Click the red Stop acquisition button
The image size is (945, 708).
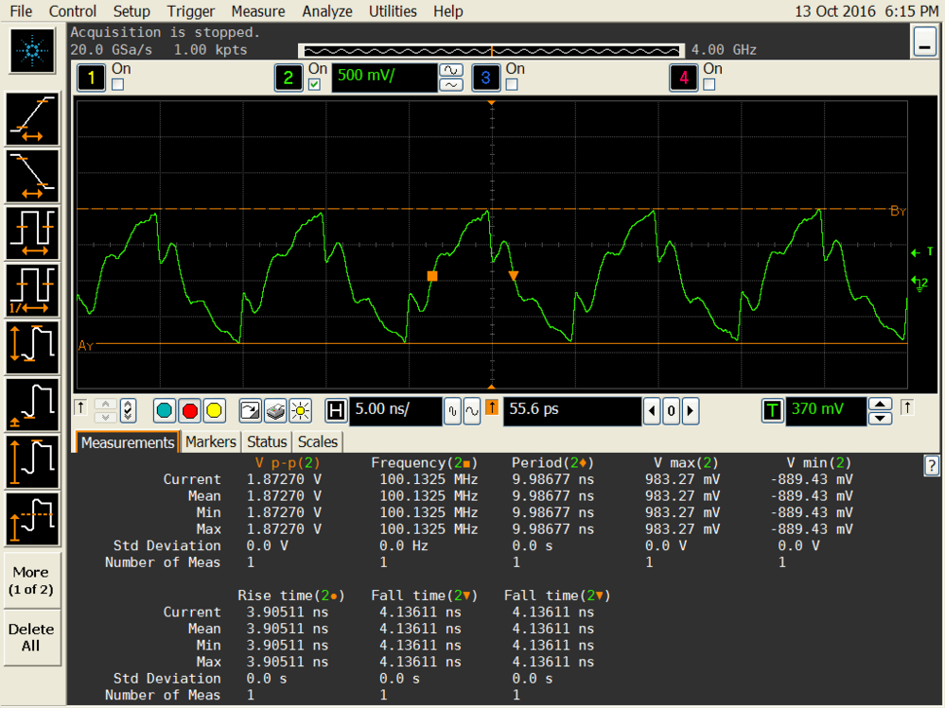tap(189, 410)
